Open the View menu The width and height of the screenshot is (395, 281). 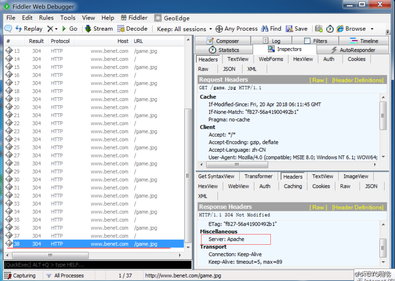click(88, 18)
